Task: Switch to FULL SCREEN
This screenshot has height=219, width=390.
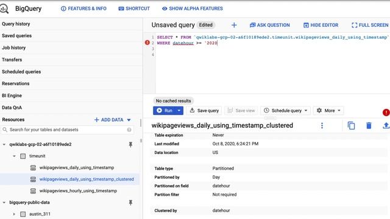Action: [370, 25]
